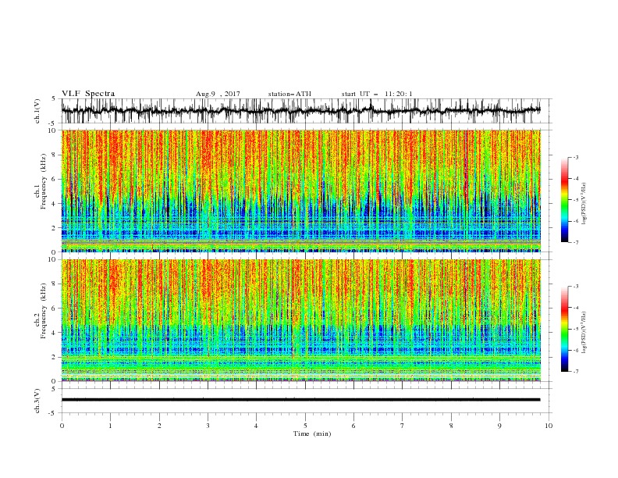618x478 pixels.
Task: Click the "Time (min)" x-axis label
Action: (312, 433)
